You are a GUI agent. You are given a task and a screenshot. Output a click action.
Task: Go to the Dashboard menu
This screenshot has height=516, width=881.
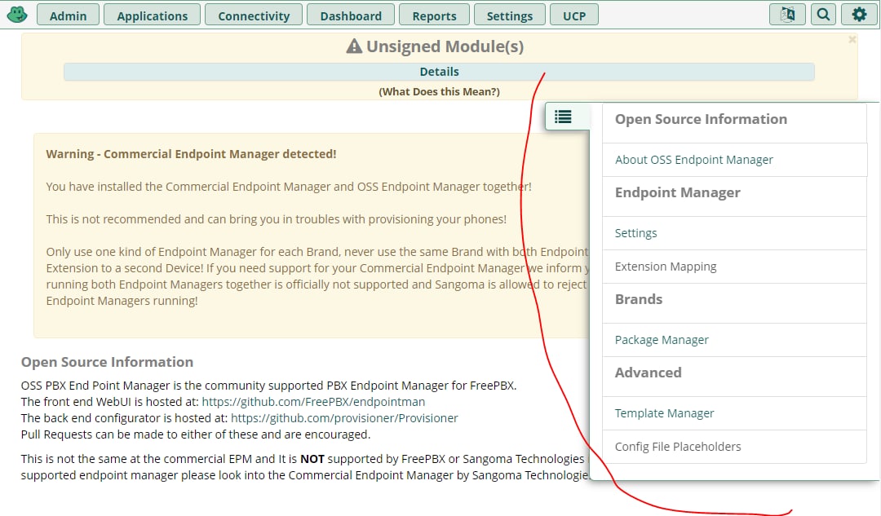(x=351, y=15)
